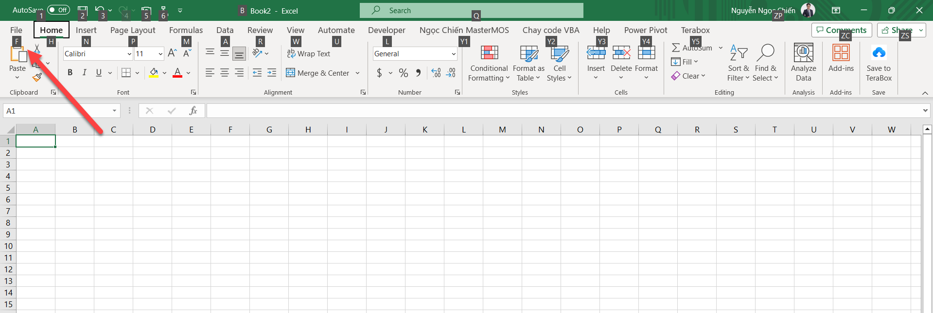933x313 pixels.
Task: Toggle Underline formatting
Action: tap(99, 73)
